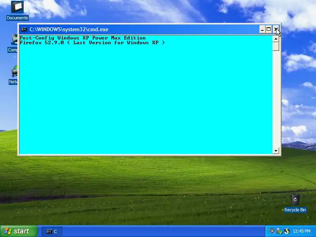The height and width of the screenshot is (237, 316).
Task: Click the console scrollbar up arrow
Action: coord(276,38)
